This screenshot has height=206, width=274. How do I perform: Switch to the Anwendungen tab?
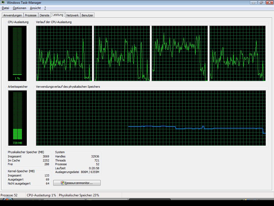pyautogui.click(x=13, y=15)
